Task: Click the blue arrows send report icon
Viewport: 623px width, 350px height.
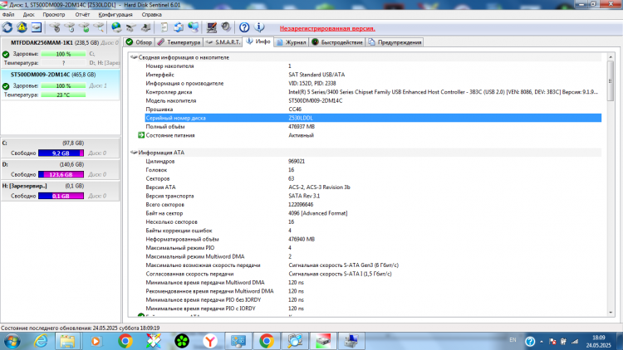Action: tap(179, 27)
